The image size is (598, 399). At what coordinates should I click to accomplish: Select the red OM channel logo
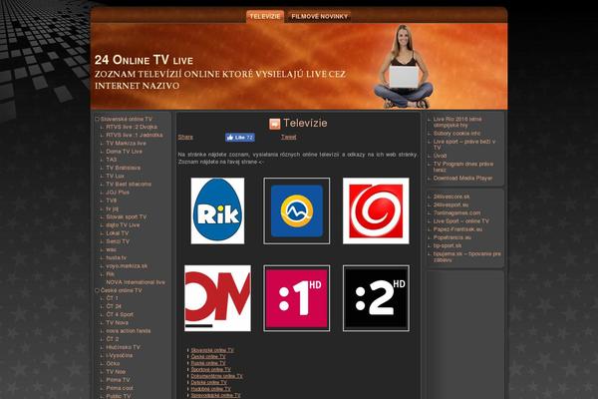pyautogui.click(x=217, y=297)
